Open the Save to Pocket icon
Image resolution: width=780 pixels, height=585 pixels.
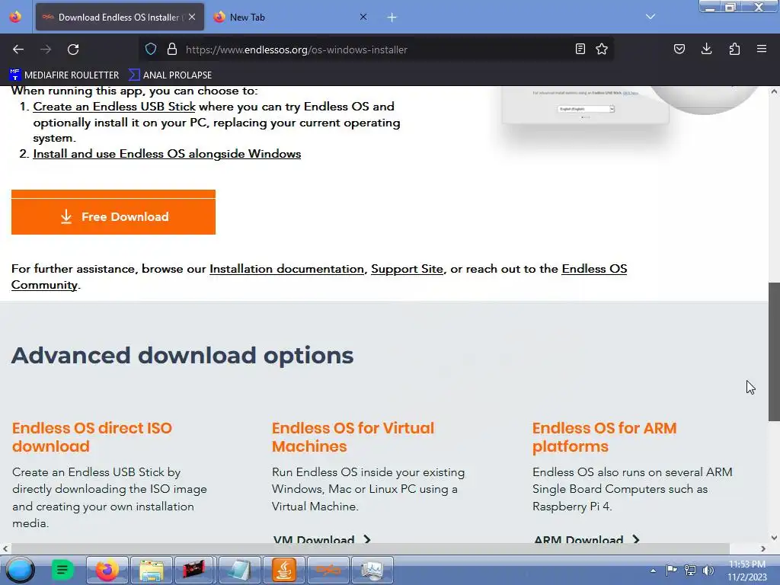pos(679,50)
